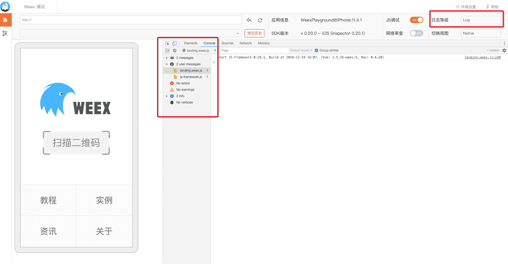508x264 pixels.
Task: Open the history selection dropdown
Action: click(x=131, y=33)
